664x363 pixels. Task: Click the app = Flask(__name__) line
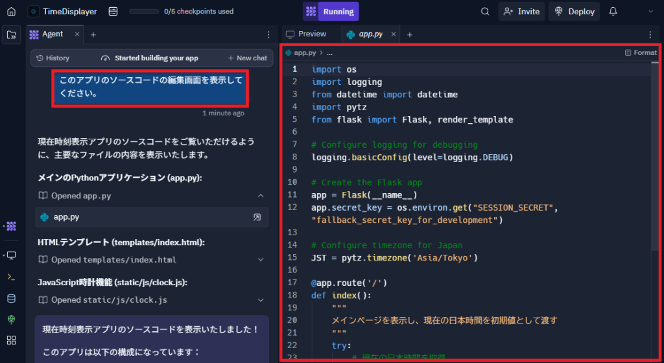pyautogui.click(x=364, y=194)
